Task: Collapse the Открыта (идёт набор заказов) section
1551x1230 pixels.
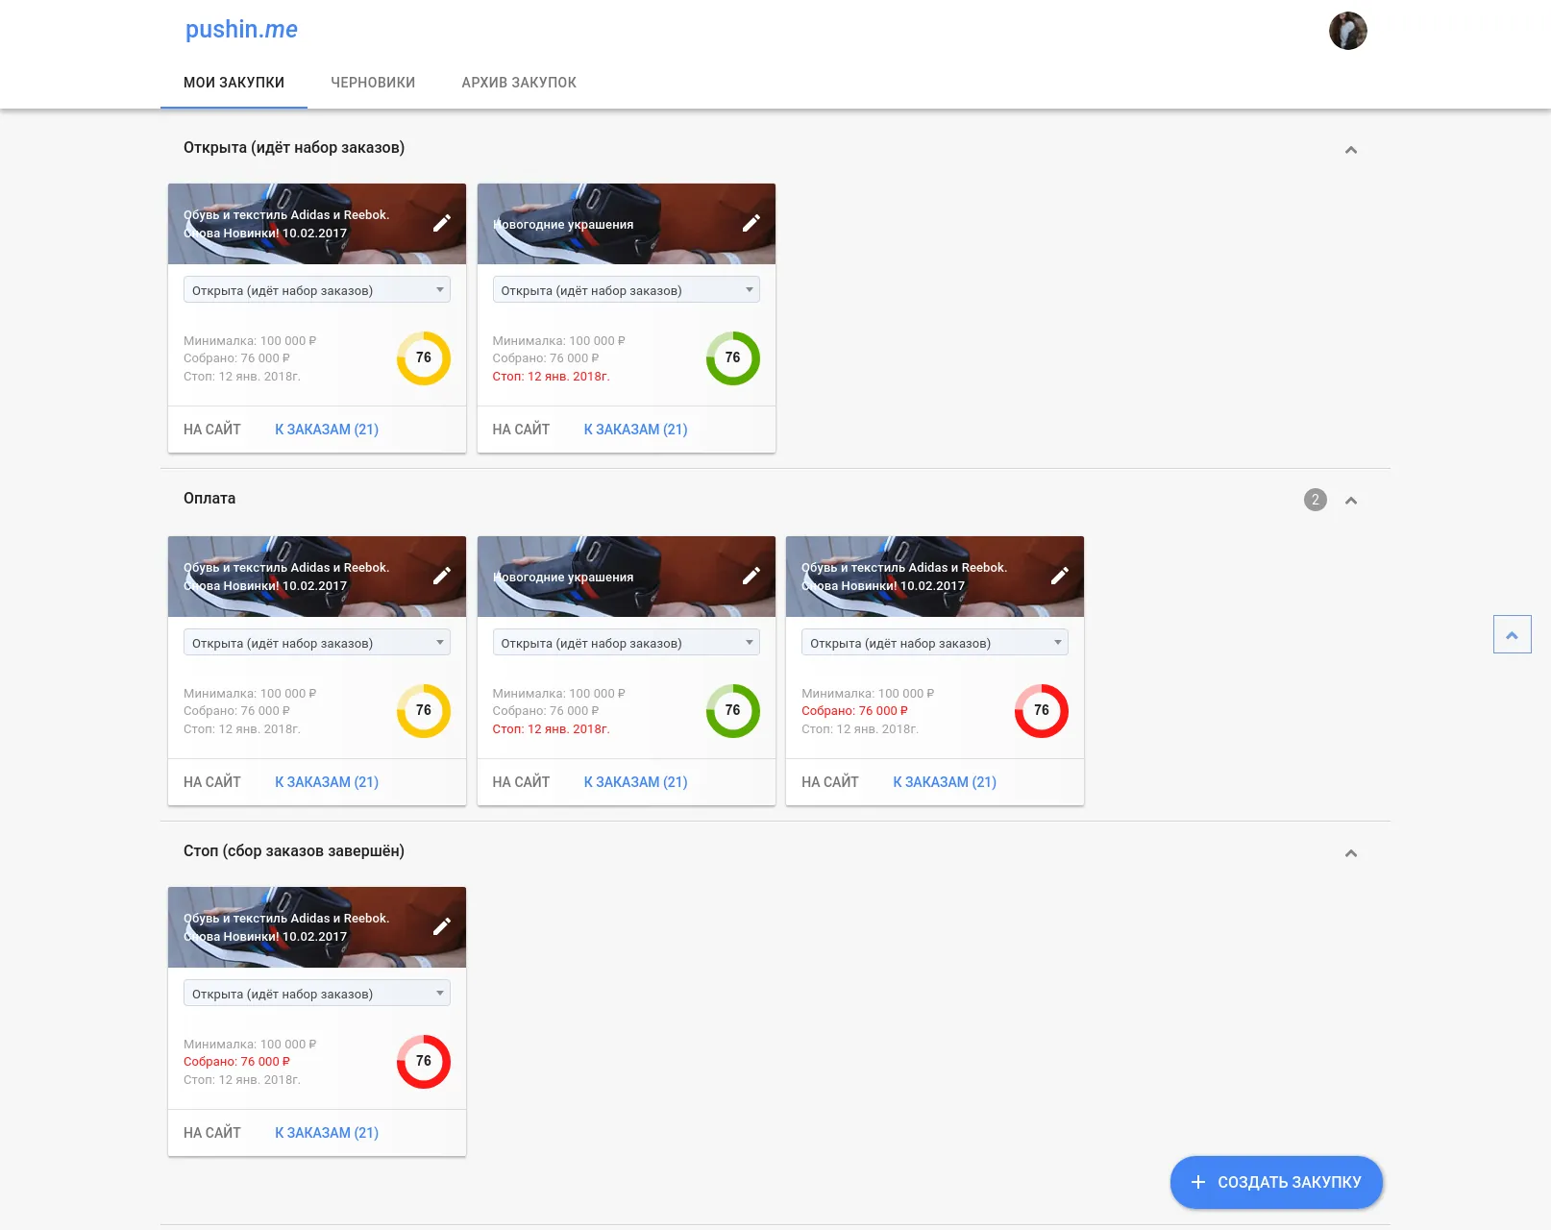Action: (x=1351, y=150)
